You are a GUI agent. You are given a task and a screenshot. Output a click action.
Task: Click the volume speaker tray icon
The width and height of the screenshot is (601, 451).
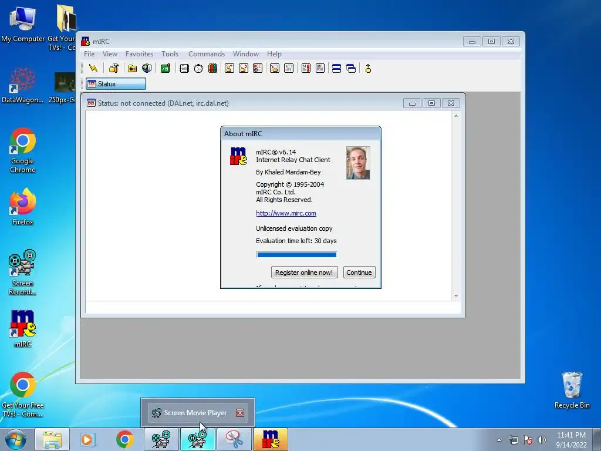click(x=542, y=440)
